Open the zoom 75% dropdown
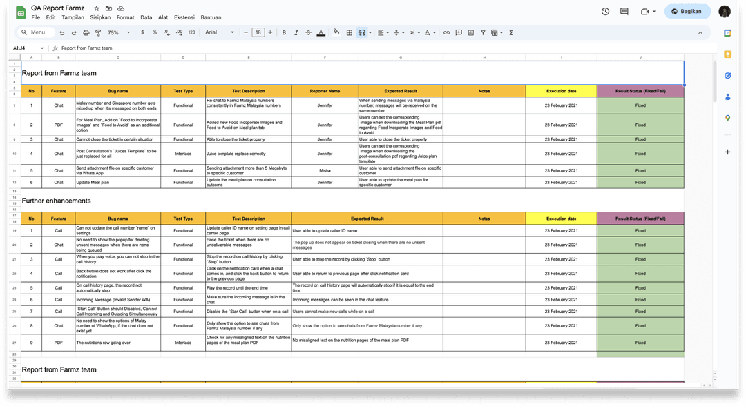Screen dimensions: 746x406 119,33
